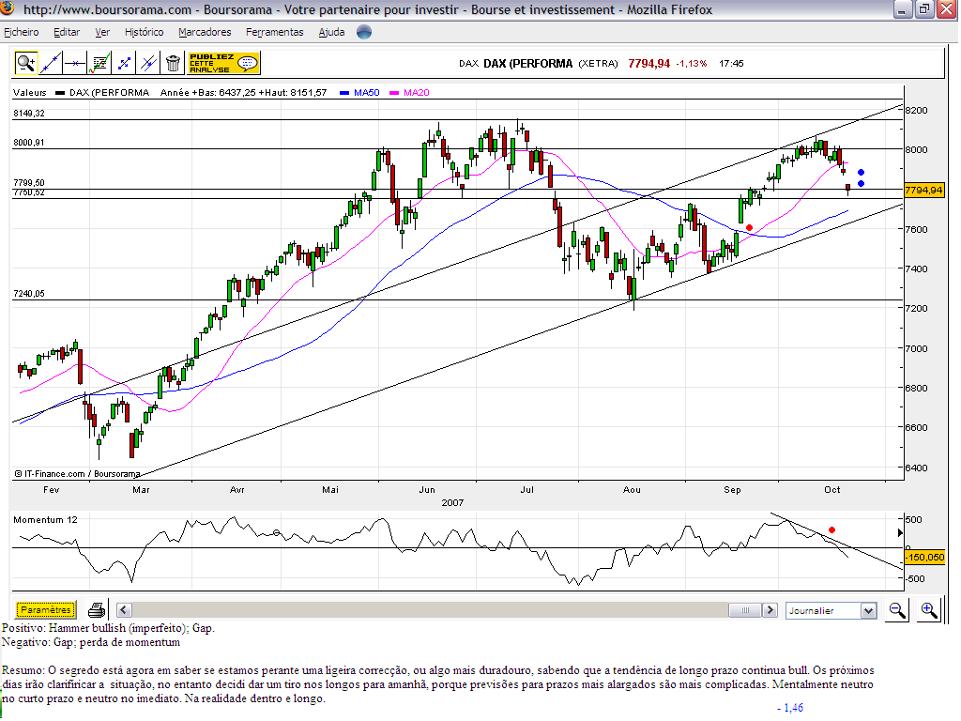The width and height of the screenshot is (961, 721).
Task: Select the move line endpoints tool
Action: (125, 63)
